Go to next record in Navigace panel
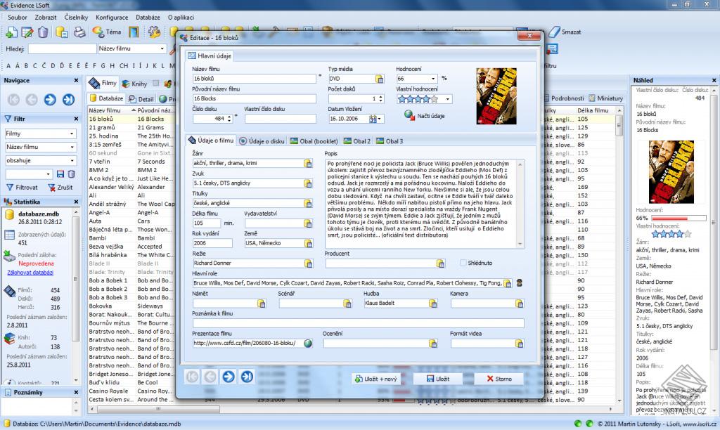720x430 pixels. coord(50,99)
